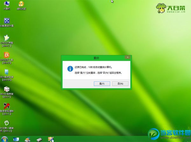
Task: Open the Windows Start orb
Action: click(4, 139)
